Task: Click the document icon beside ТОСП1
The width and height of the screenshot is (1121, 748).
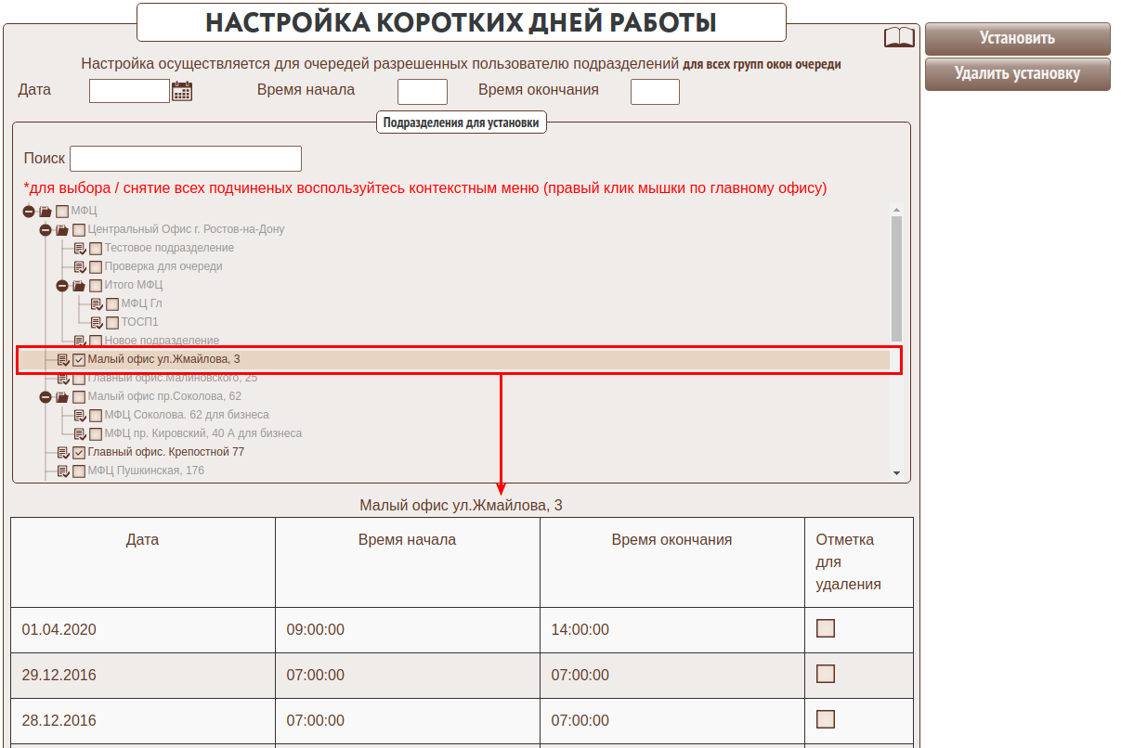Action: [x=97, y=323]
